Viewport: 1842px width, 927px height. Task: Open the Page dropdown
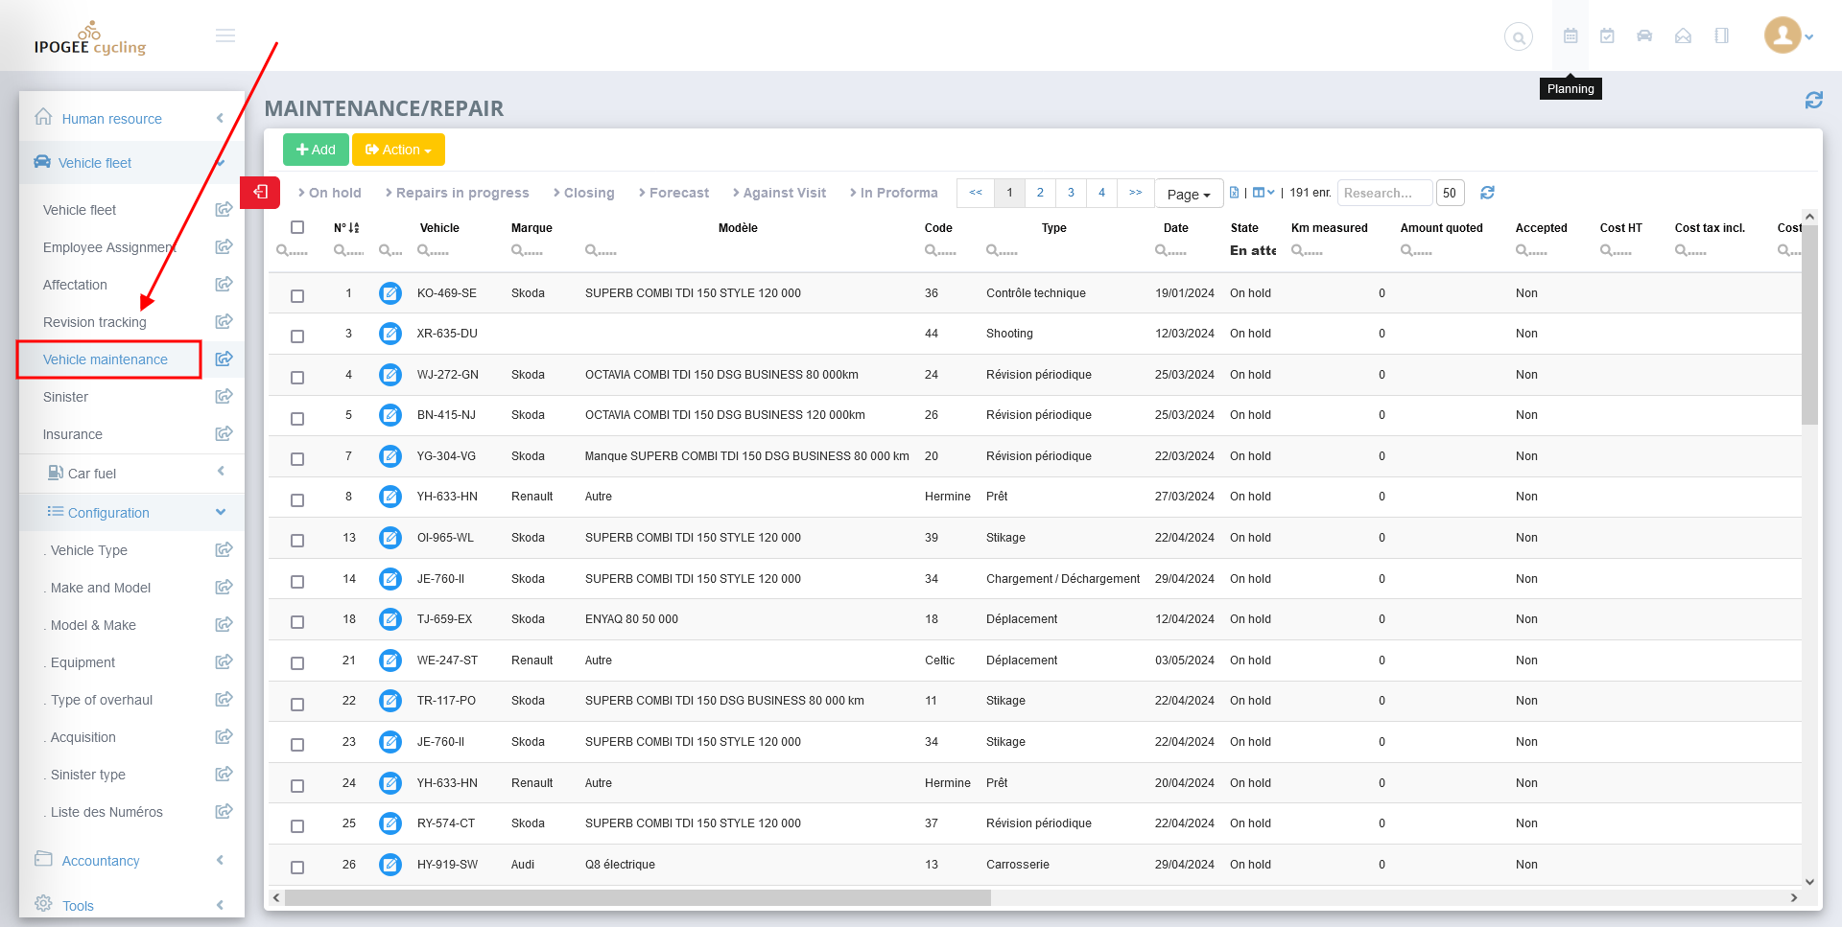[1189, 194]
